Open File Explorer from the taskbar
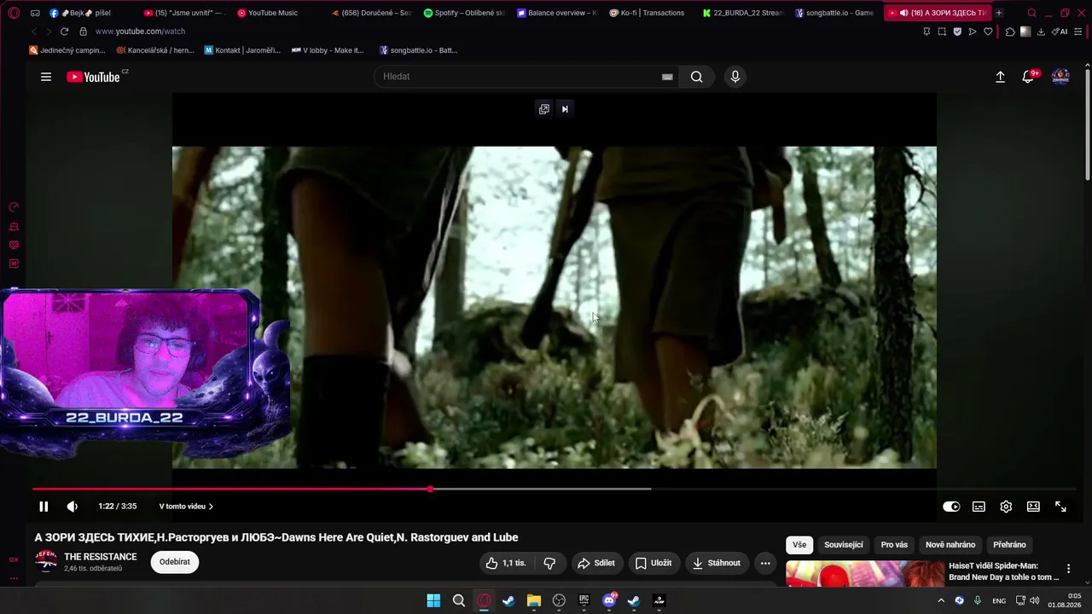1092x614 pixels. (x=534, y=600)
